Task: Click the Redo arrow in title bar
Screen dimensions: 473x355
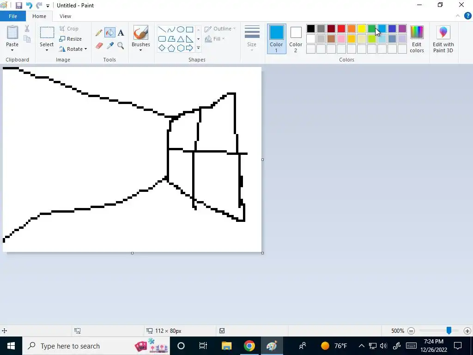Action: (x=39, y=6)
